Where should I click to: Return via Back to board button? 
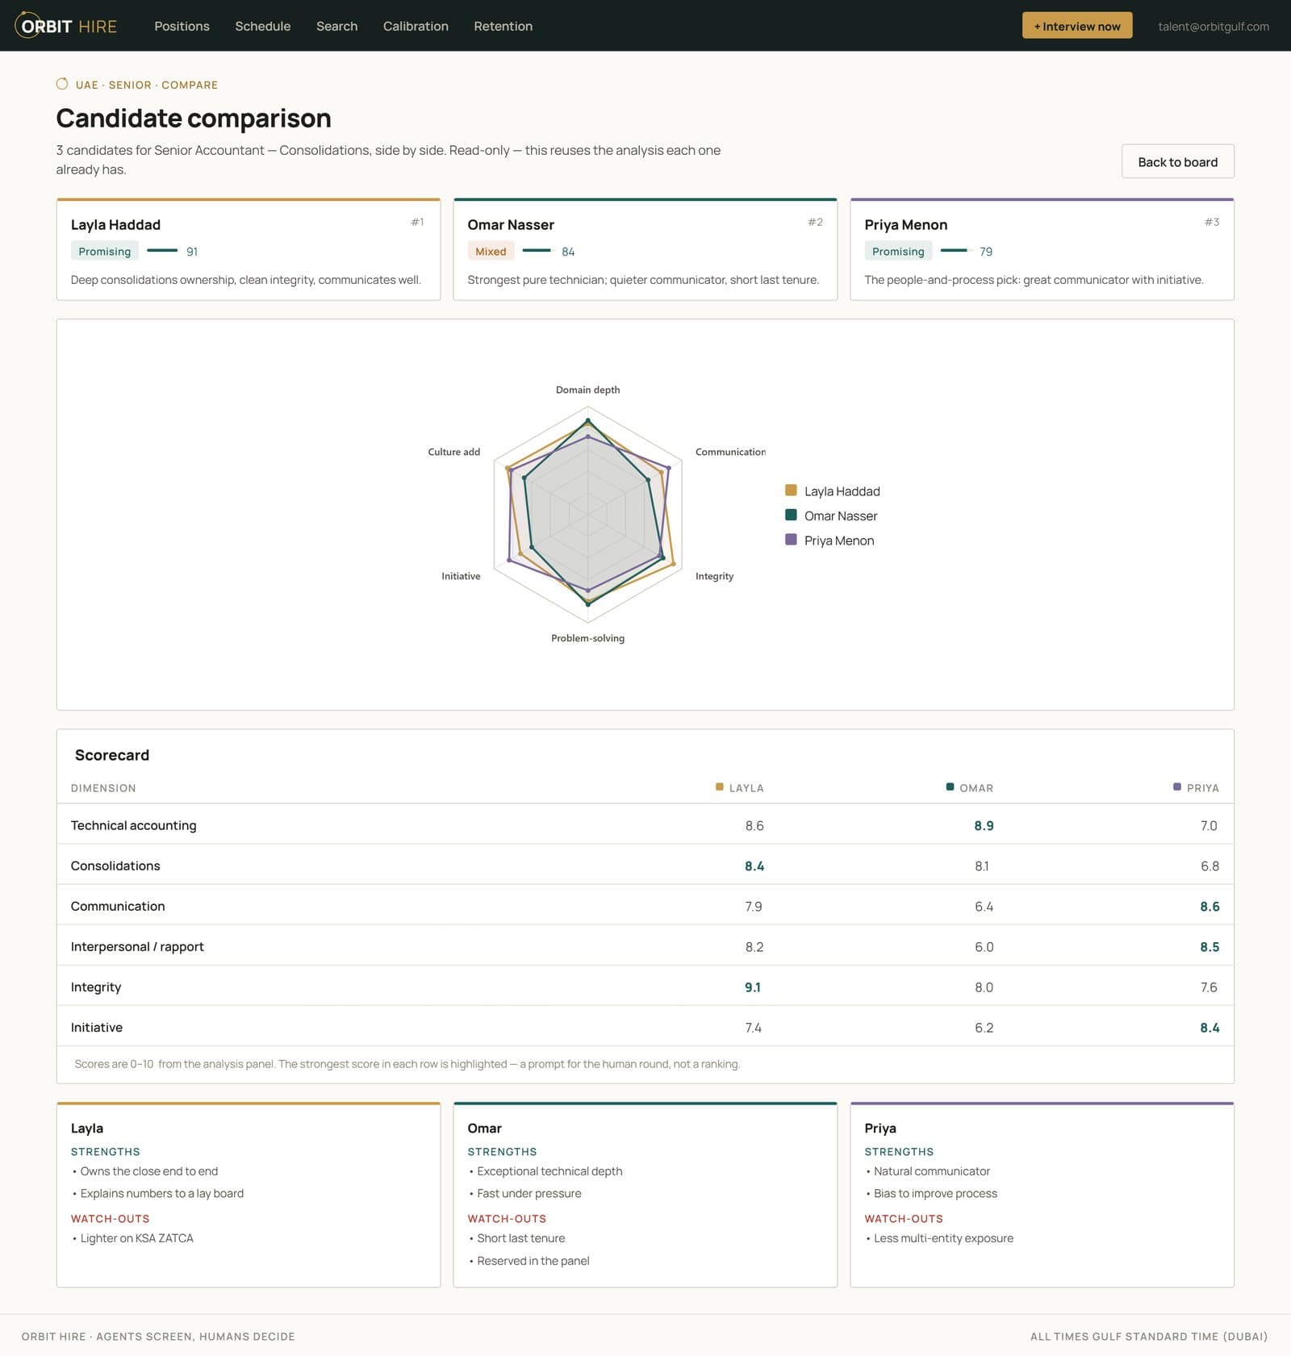[1177, 161]
